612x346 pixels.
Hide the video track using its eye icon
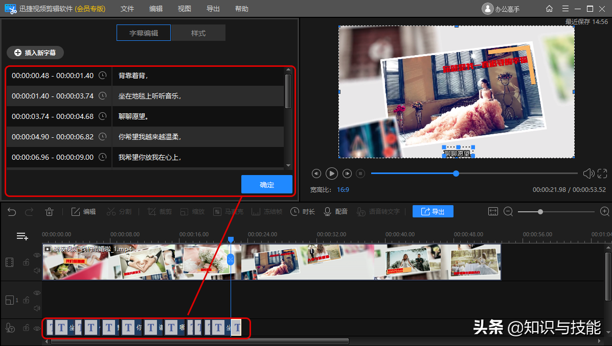pyautogui.click(x=37, y=255)
